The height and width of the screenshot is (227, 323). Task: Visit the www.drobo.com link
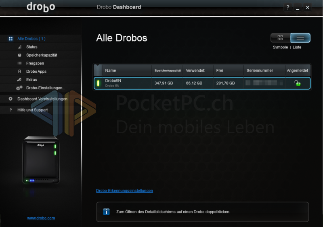pyautogui.click(x=41, y=218)
